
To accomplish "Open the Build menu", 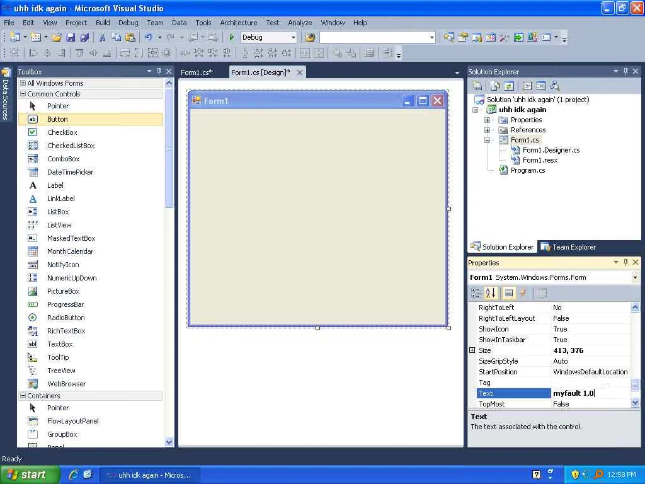I will tap(103, 23).
